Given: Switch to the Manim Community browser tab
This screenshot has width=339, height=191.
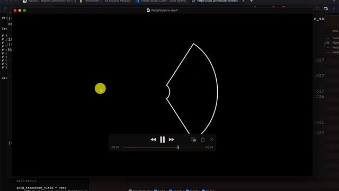Looking at the screenshot, I should pos(50,1).
